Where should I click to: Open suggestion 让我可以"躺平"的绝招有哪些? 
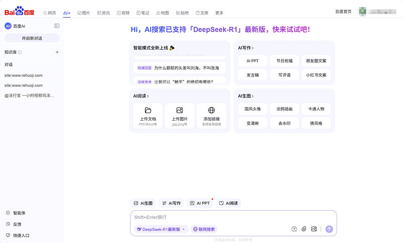(179, 80)
